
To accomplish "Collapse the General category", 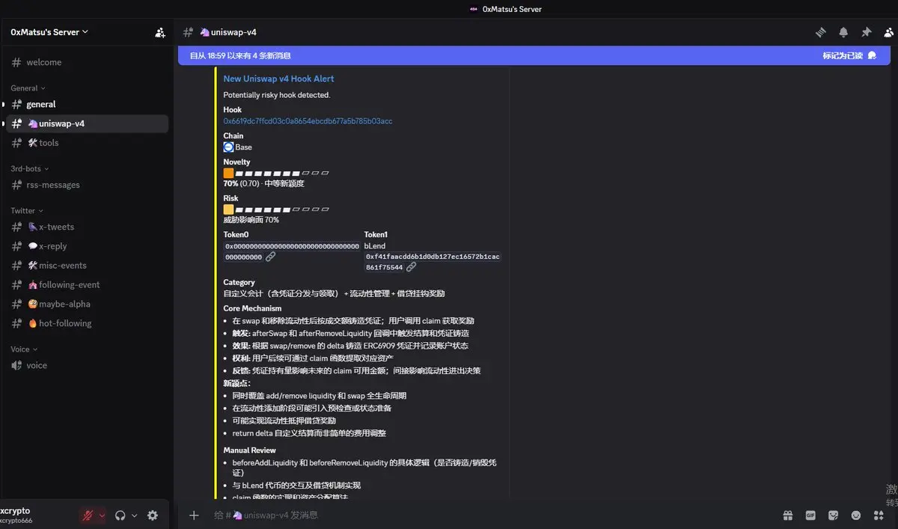I will point(28,88).
